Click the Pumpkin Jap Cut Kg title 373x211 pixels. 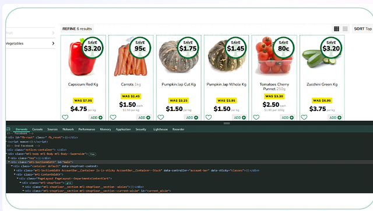click(x=179, y=84)
